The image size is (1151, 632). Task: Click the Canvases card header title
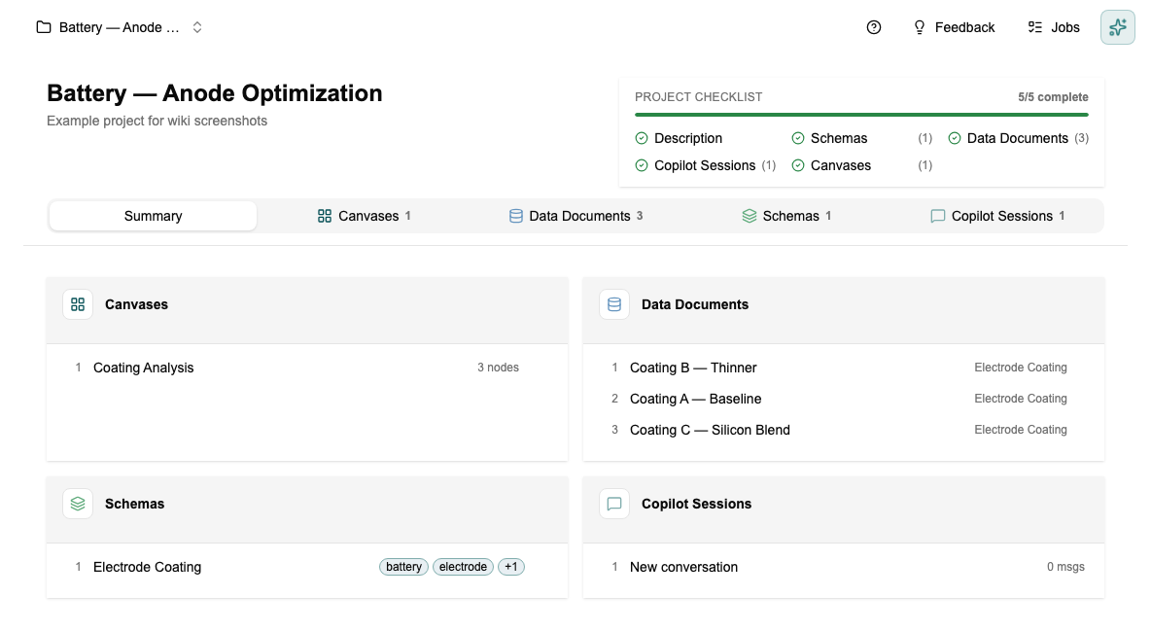[136, 304]
